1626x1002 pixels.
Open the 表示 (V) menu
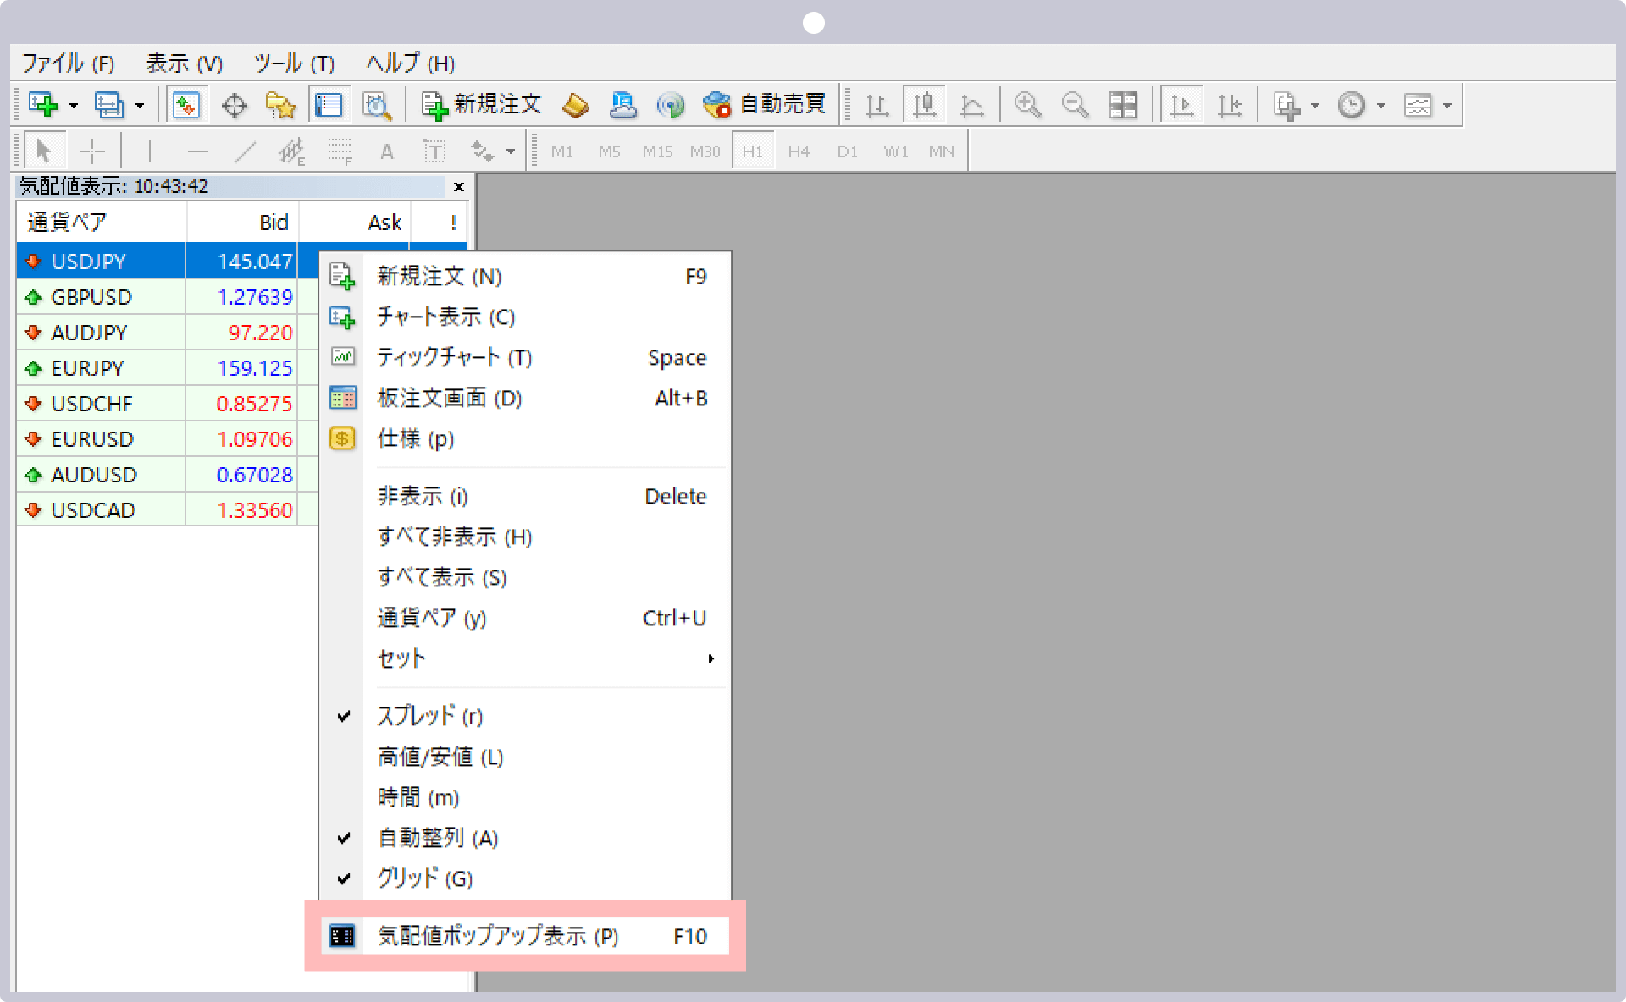[184, 63]
